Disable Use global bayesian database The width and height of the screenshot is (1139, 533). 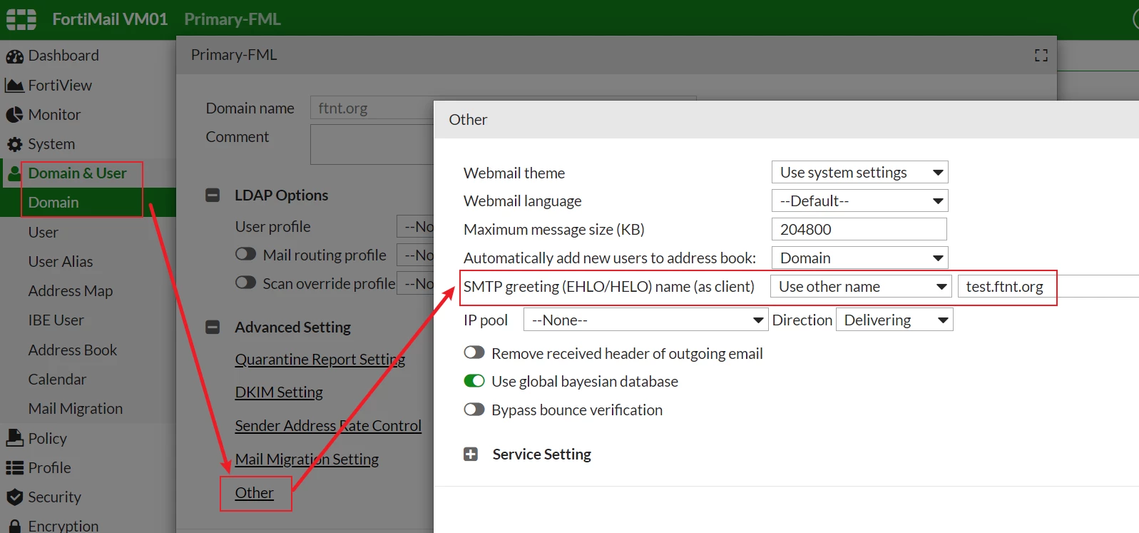[474, 381]
